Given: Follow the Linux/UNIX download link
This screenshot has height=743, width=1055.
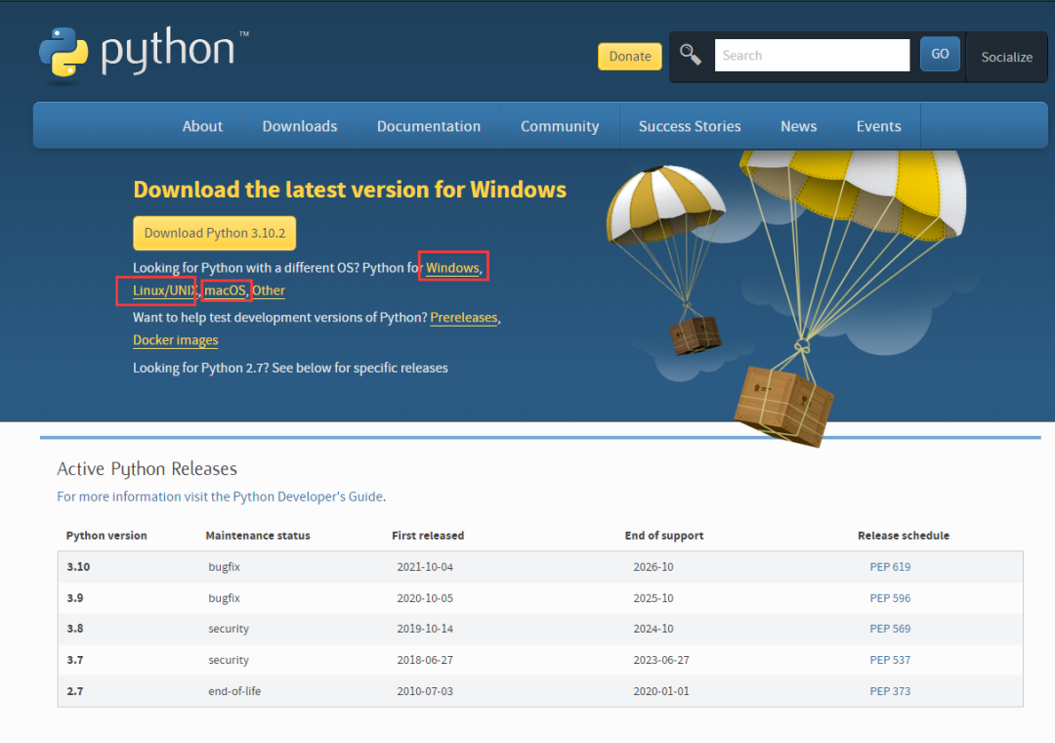Looking at the screenshot, I should click(x=165, y=290).
